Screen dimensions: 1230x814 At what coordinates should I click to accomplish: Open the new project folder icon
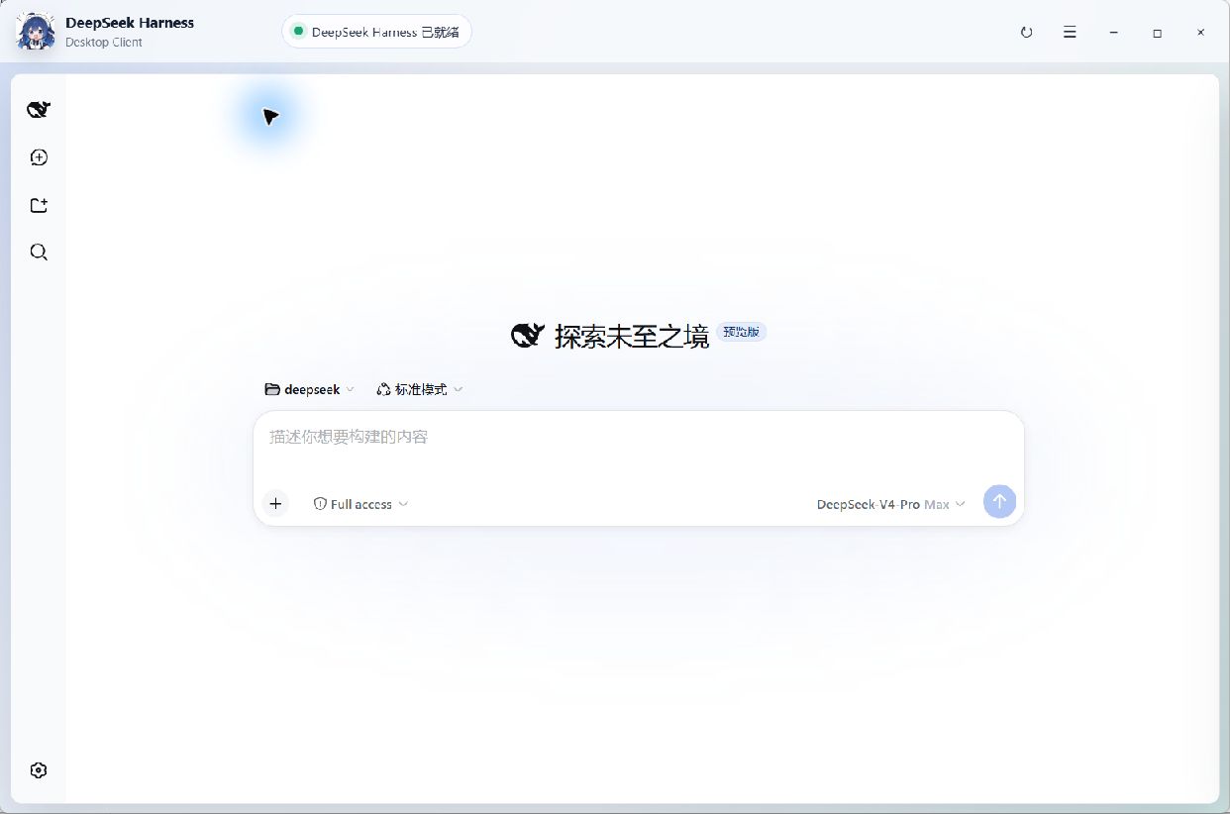pos(39,205)
